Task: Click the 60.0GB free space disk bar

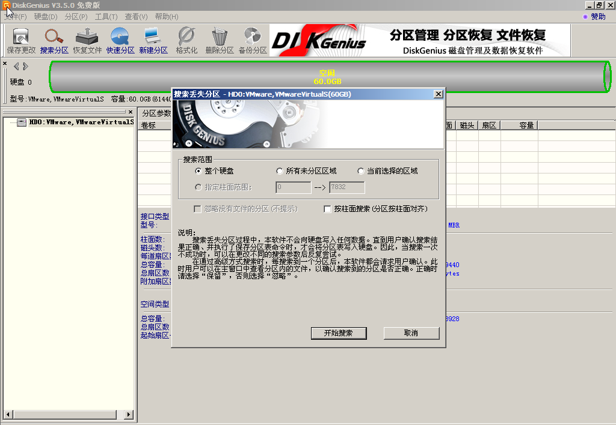Action: (327, 77)
